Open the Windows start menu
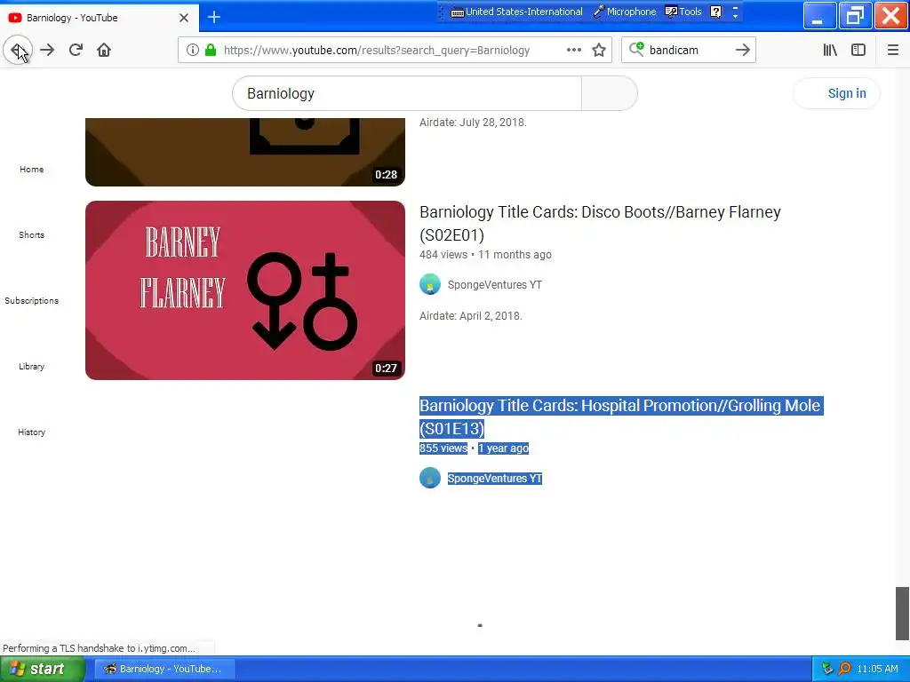Screen dimensions: 910x682 pos(43,669)
